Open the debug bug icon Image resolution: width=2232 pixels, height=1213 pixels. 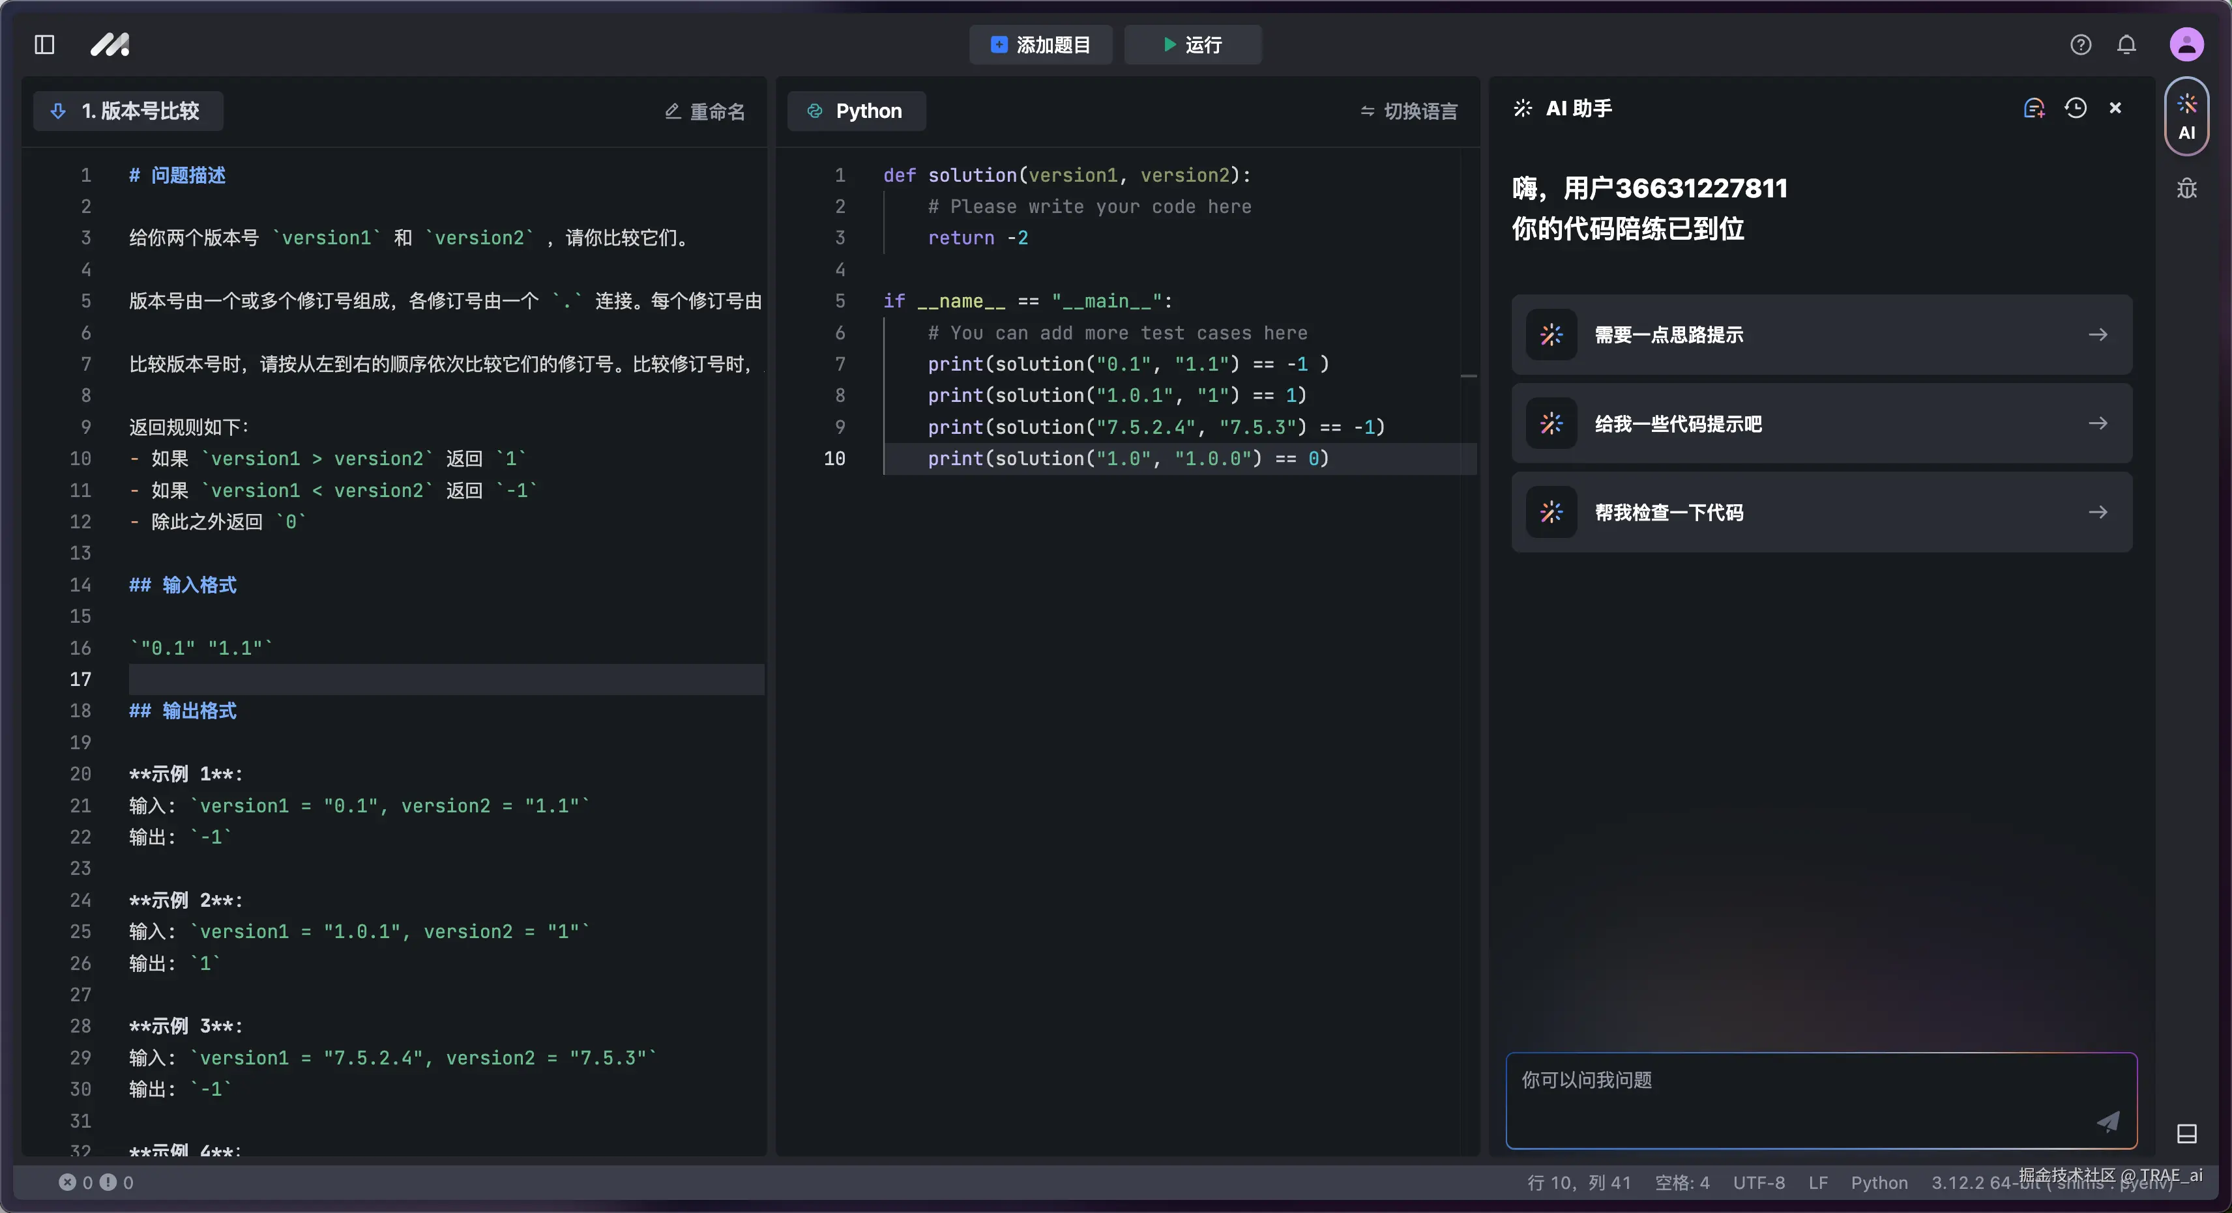2186,188
